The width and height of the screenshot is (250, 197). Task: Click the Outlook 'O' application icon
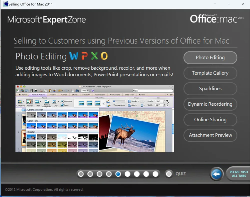click(104, 56)
